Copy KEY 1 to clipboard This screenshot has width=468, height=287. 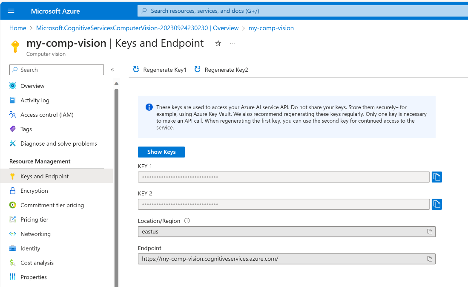(x=436, y=177)
